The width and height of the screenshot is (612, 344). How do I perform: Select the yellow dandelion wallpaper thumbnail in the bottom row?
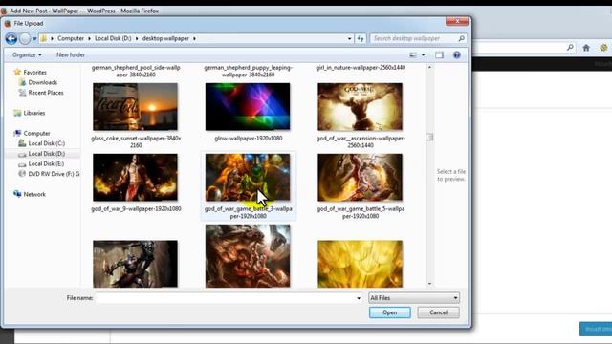pyautogui.click(x=360, y=264)
